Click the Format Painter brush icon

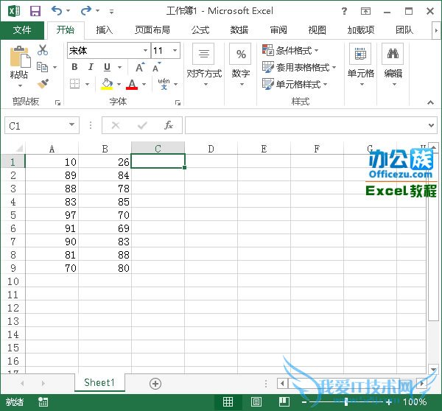(x=42, y=84)
